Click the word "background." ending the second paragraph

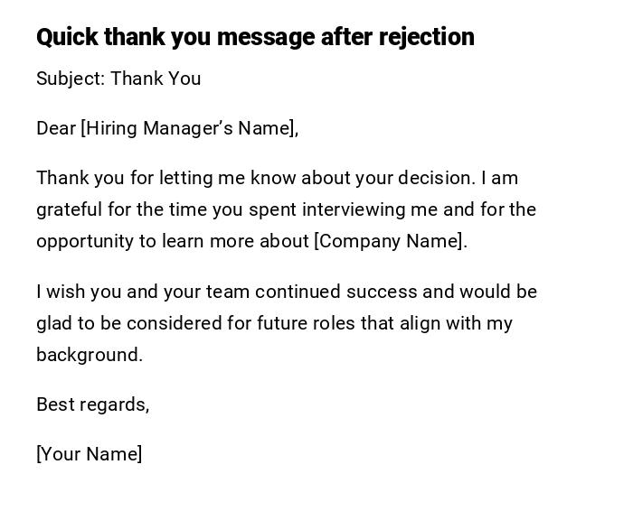pyautogui.click(x=90, y=355)
